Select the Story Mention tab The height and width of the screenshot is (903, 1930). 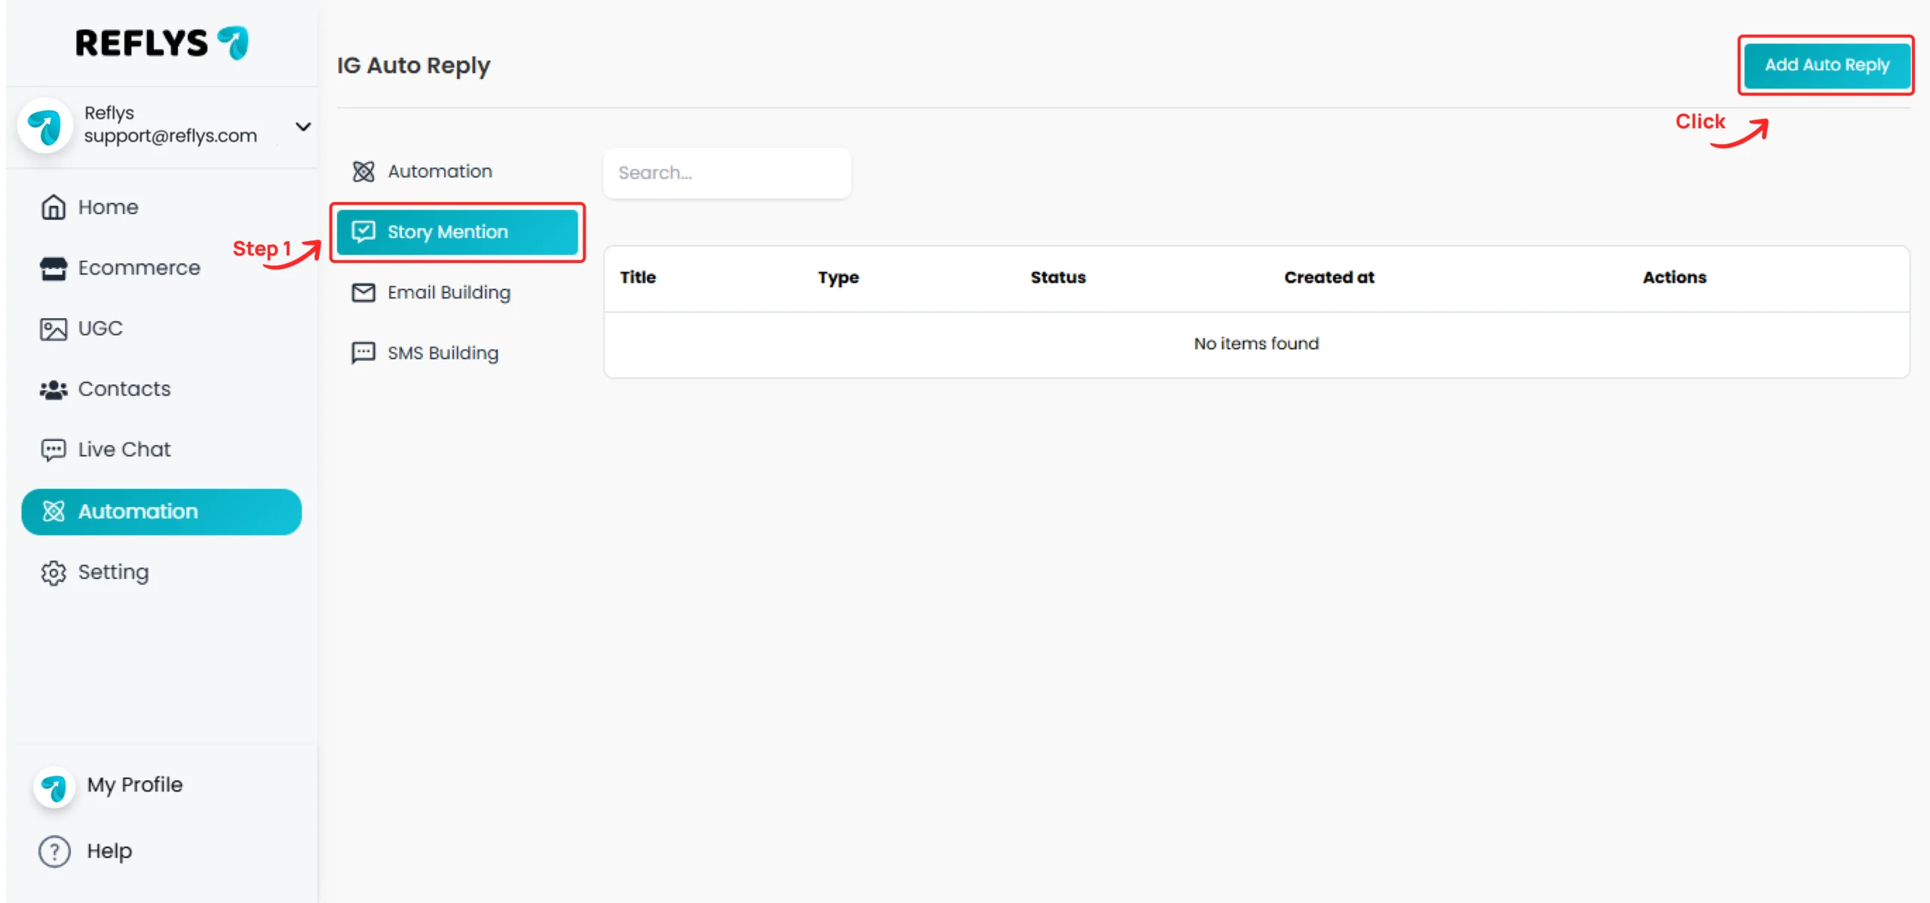point(457,232)
